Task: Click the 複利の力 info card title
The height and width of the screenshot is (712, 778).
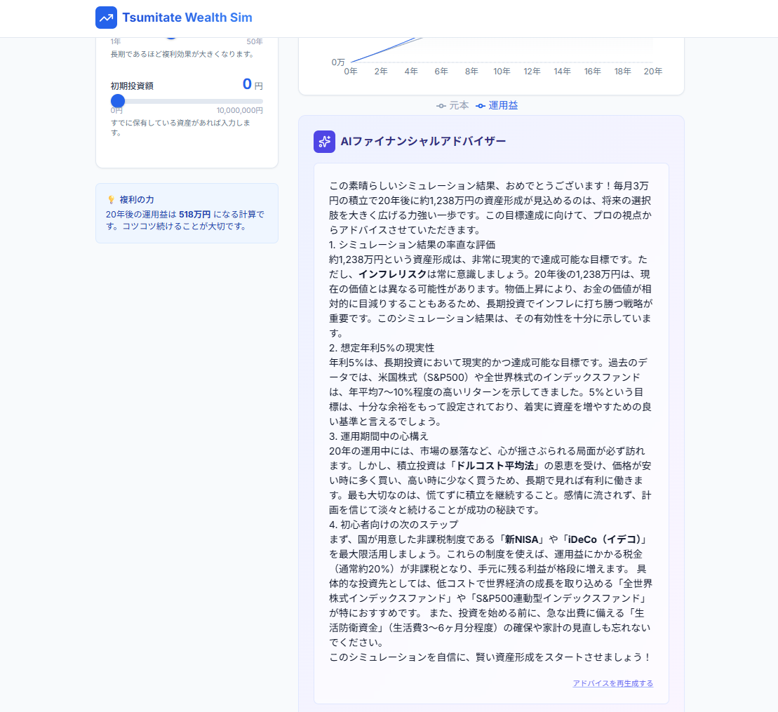Action: tap(137, 200)
